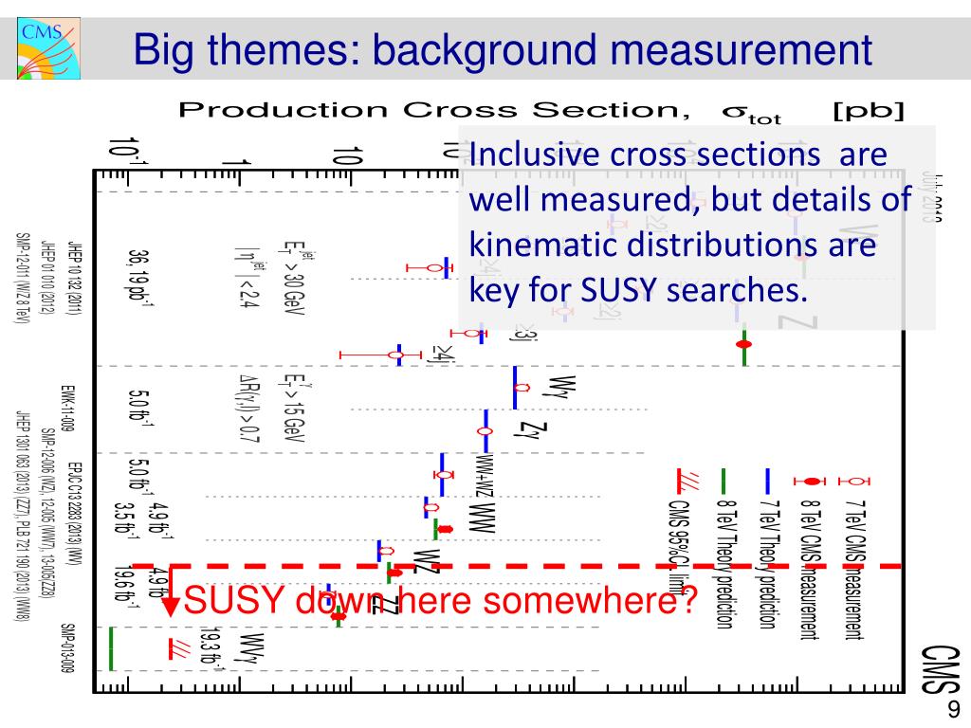Click the 'WW+WZ' process label
The width and height of the screenshot is (971, 728).
pyautogui.click(x=484, y=476)
